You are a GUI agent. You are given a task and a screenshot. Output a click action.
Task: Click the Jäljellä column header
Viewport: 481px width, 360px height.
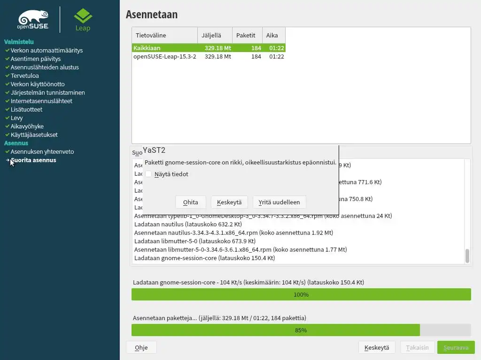tap(215, 35)
